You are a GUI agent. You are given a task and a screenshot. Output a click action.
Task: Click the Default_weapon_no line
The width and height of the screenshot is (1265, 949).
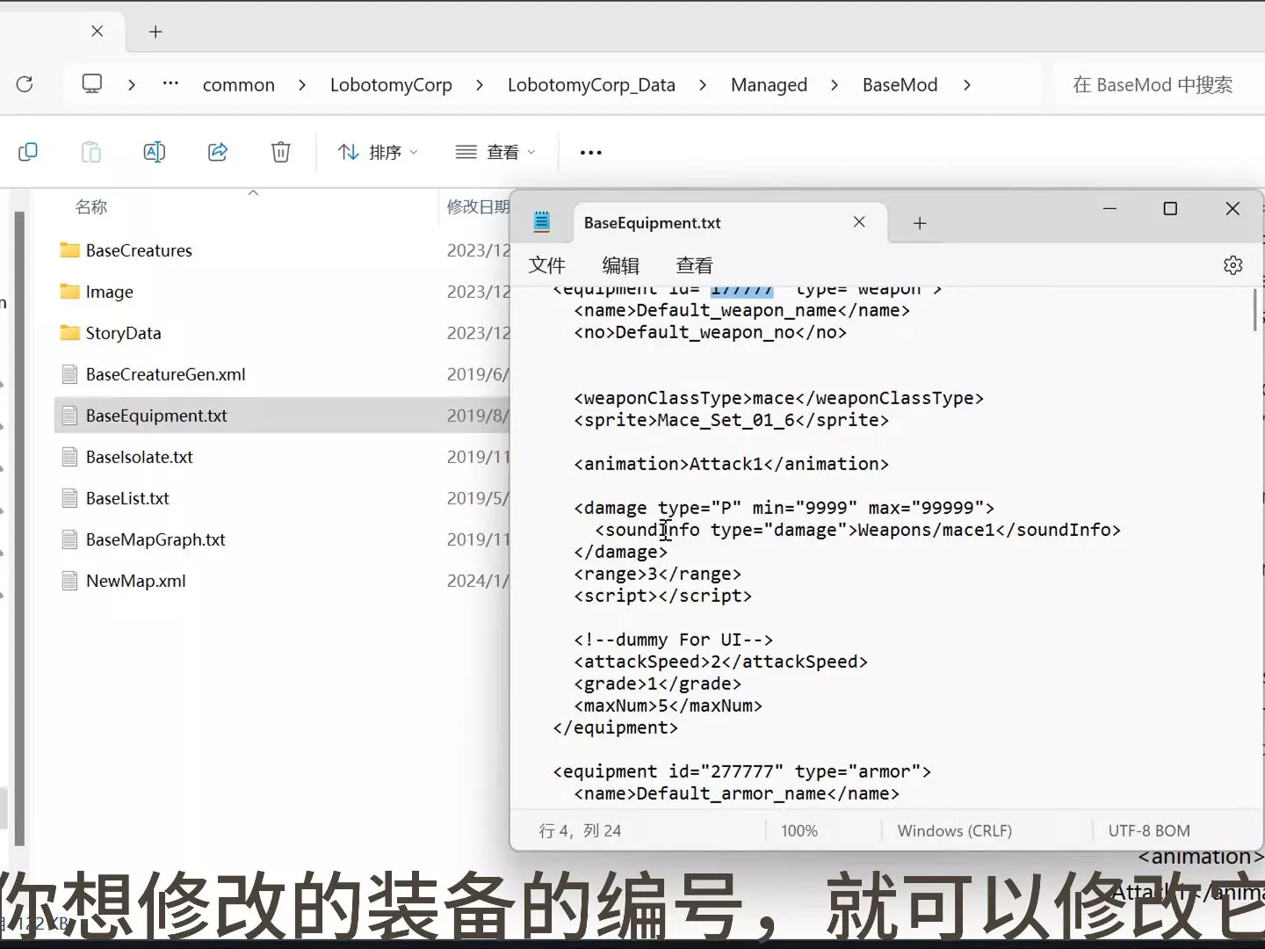click(711, 332)
